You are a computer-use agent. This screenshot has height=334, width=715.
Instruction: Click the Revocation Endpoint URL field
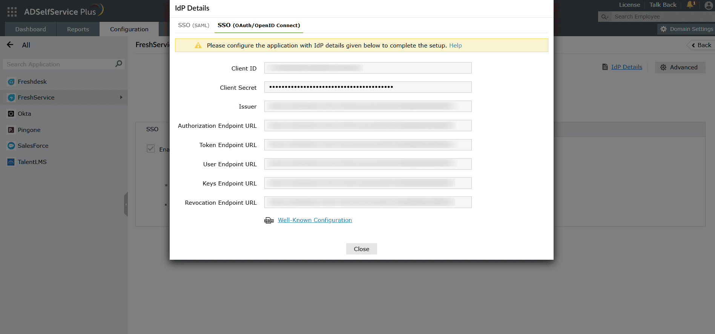[x=368, y=202]
